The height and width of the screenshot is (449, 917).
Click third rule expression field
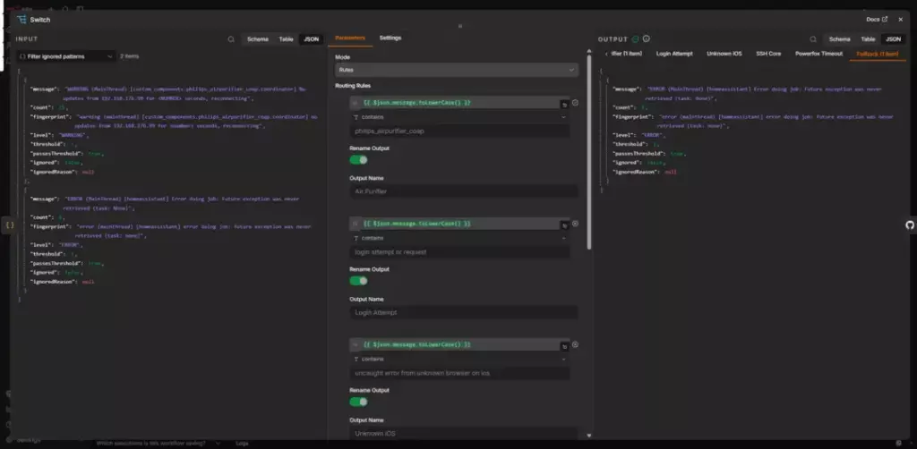459,344
